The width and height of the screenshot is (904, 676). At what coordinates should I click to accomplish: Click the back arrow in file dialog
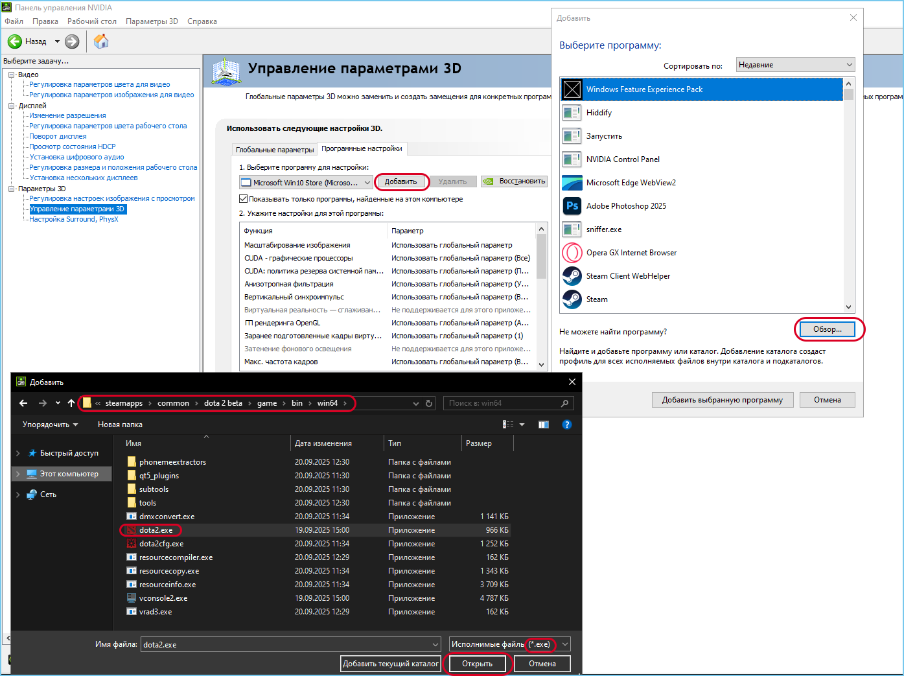pyautogui.click(x=23, y=403)
